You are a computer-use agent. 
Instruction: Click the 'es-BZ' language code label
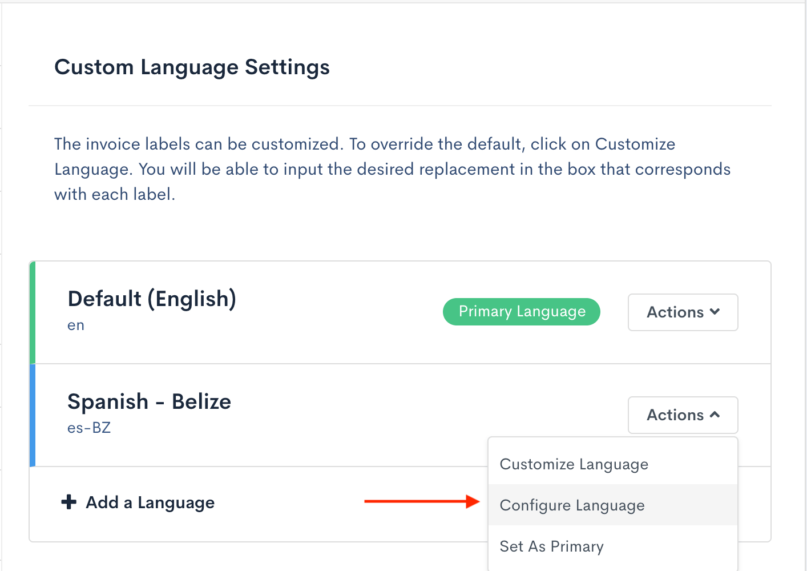pos(89,428)
